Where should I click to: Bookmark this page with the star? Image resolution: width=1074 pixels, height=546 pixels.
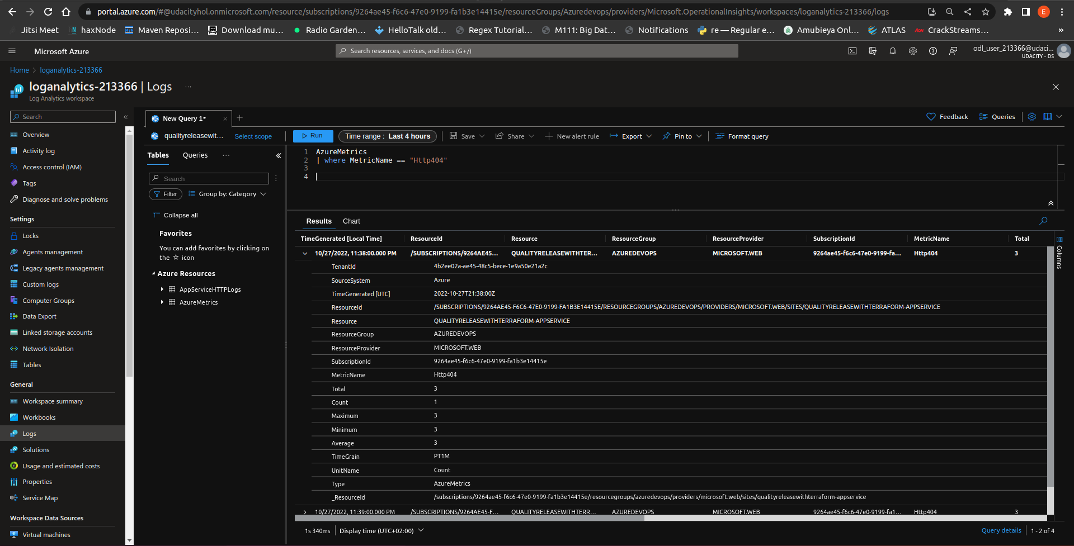[986, 11]
